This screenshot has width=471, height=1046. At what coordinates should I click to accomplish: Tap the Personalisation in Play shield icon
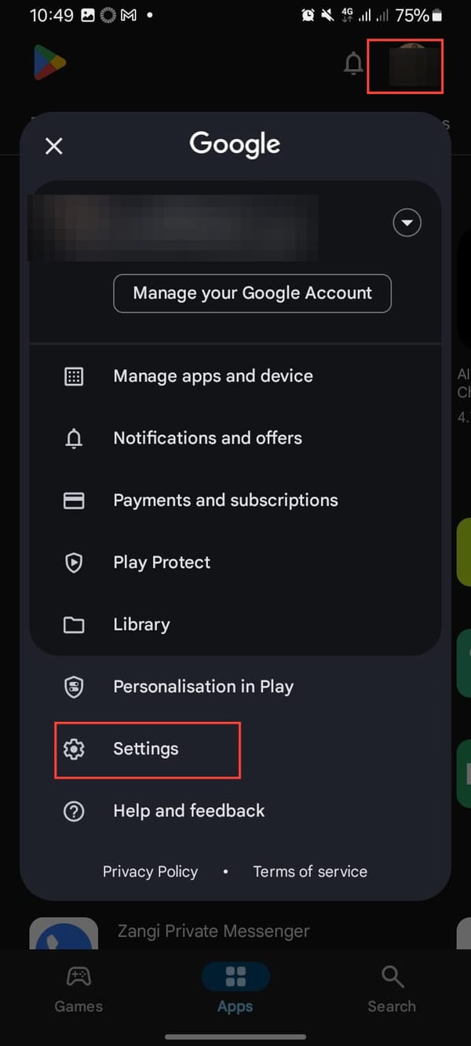(74, 686)
